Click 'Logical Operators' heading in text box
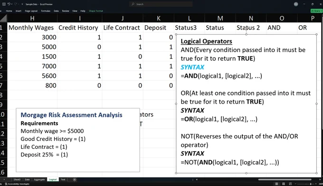Screen dimensions: 323x186 pos(207,41)
